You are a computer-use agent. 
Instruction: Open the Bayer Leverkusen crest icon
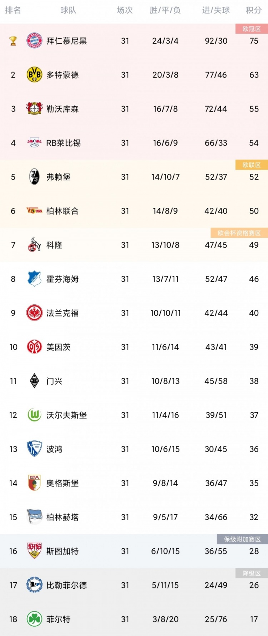click(x=34, y=109)
